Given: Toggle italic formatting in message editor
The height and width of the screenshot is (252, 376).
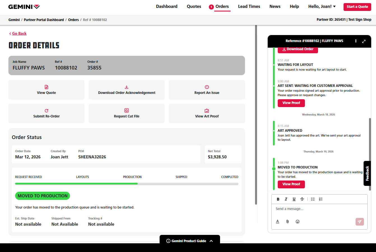Looking at the screenshot, I should [286, 199].
